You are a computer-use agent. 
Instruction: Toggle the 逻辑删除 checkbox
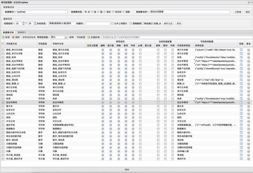(131, 23)
